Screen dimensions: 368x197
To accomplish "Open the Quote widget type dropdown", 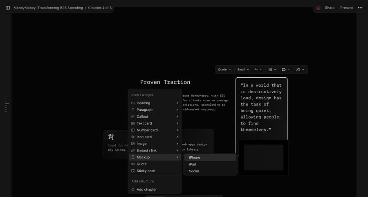I will pyautogui.click(x=224, y=70).
